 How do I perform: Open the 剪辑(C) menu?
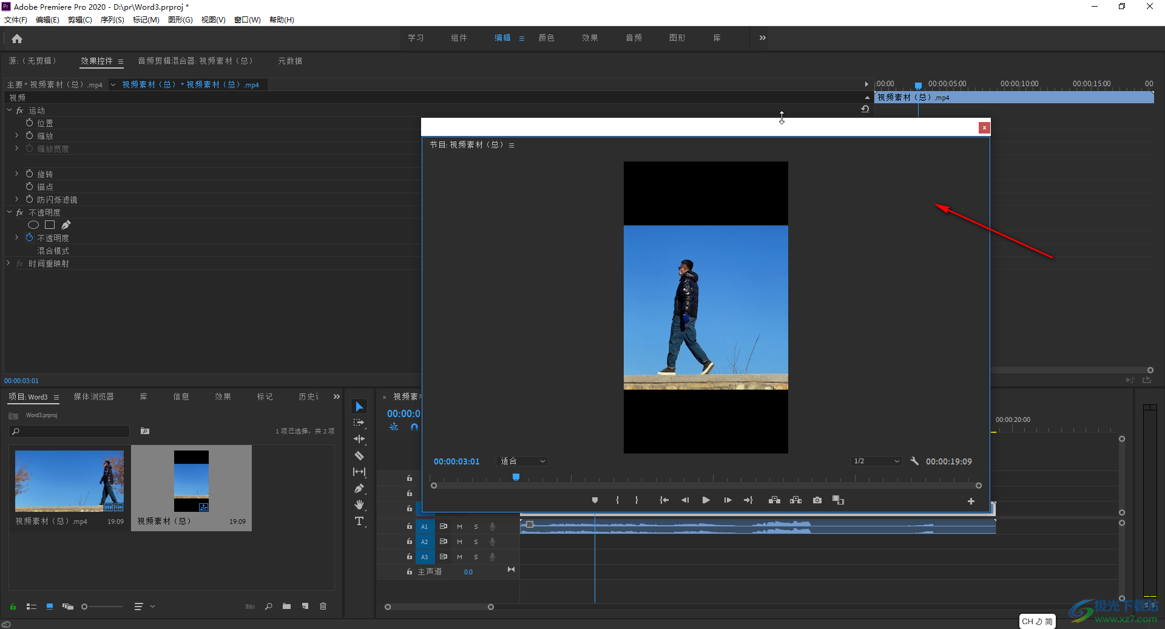tap(80, 20)
